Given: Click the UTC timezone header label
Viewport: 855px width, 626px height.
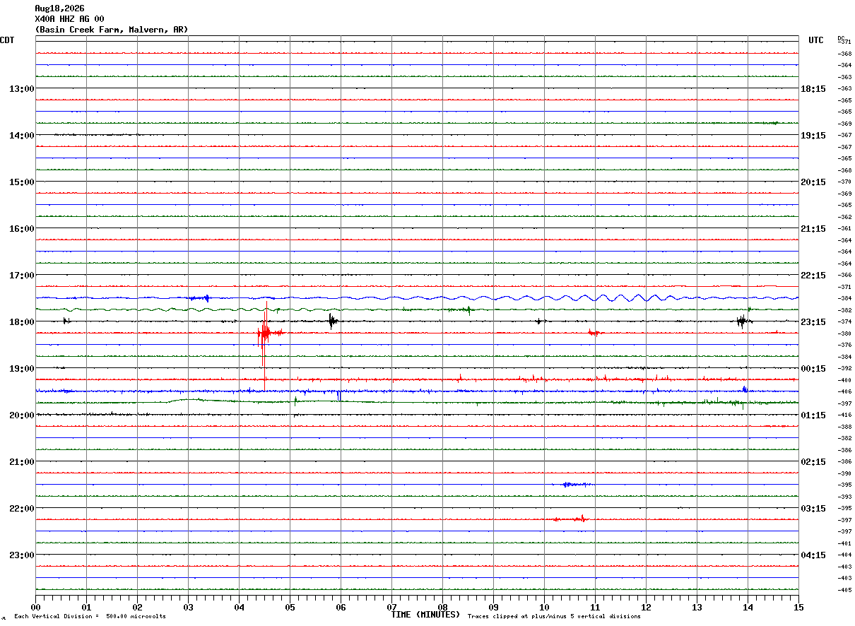Looking at the screenshot, I should (x=816, y=40).
